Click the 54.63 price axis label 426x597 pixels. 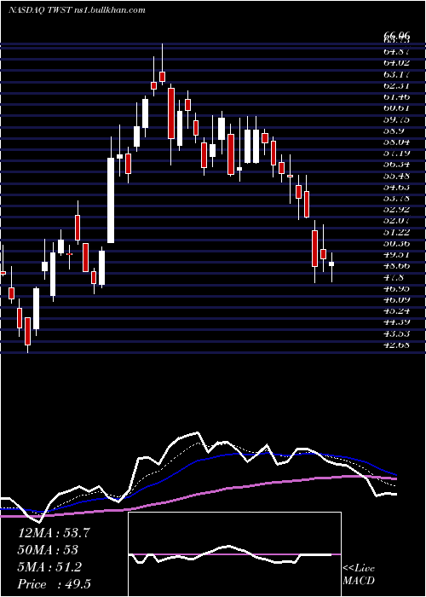click(x=397, y=188)
